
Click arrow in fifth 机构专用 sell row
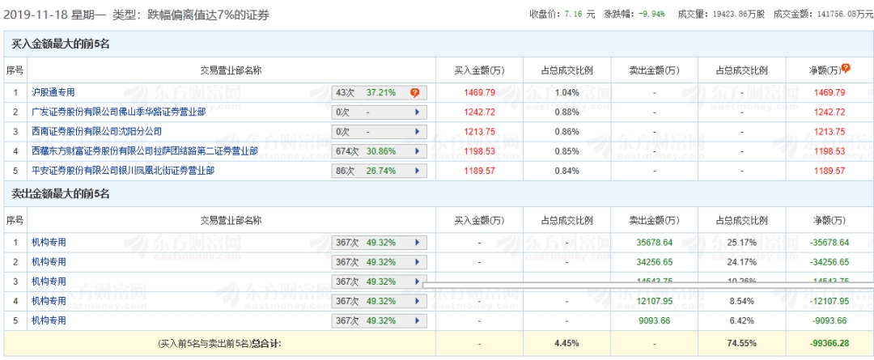[418, 320]
